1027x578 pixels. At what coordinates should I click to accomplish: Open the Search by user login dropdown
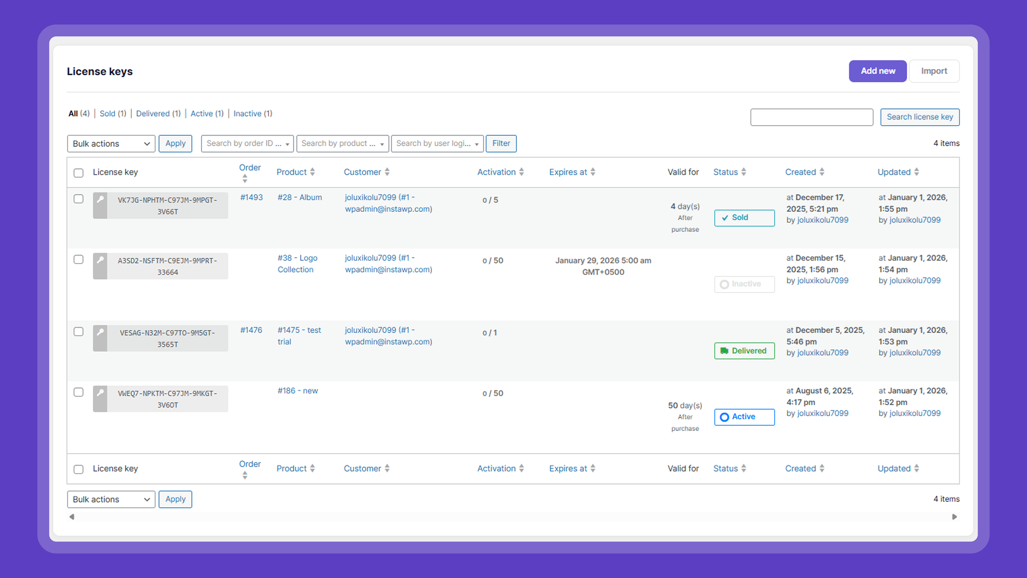coord(437,144)
